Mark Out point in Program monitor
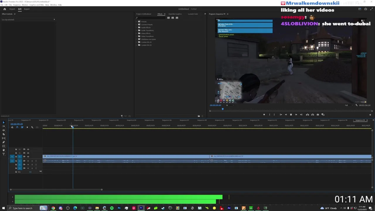The width and height of the screenshot is (375, 211). (274, 115)
